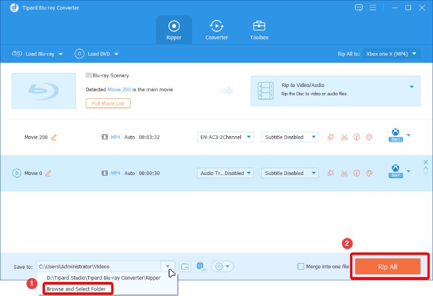Click the Save to path field
The image size is (433, 296).
pyautogui.click(x=99, y=266)
